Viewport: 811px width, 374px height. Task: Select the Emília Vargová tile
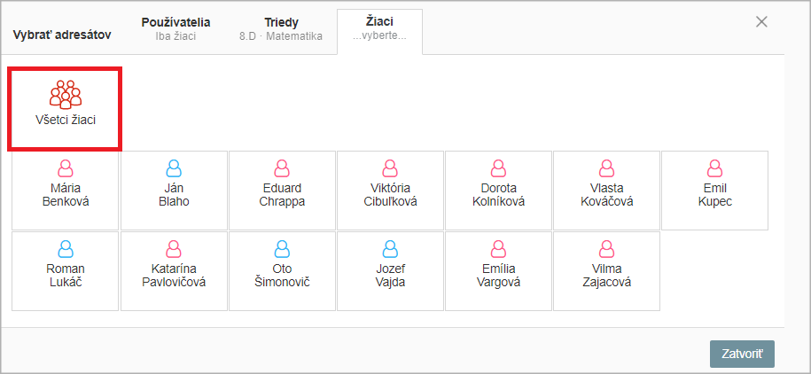[x=499, y=271]
